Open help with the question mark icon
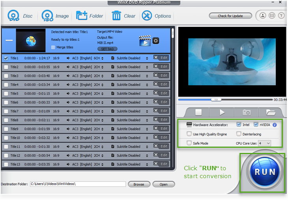The image size is (288, 201). click(x=281, y=16)
